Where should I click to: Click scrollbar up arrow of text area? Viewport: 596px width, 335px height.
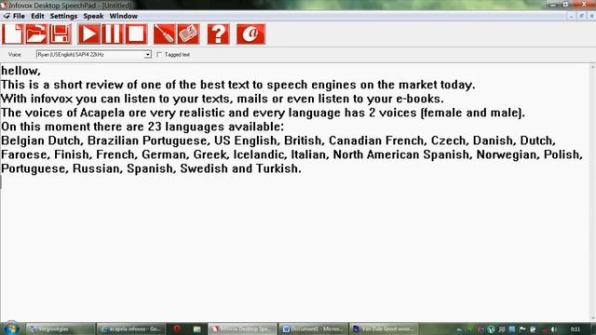592,67
